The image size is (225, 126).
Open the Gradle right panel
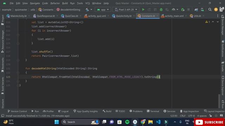click(223, 66)
